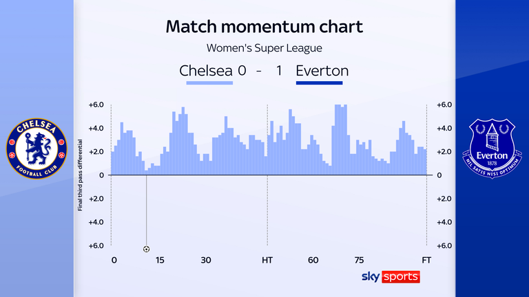Select the FT marker on time axis
Image resolution: width=529 pixels, height=297 pixels.
426,260
